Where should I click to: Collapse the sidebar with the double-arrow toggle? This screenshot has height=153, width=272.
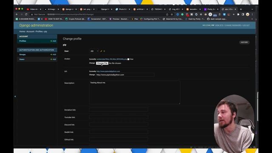[15, 96]
